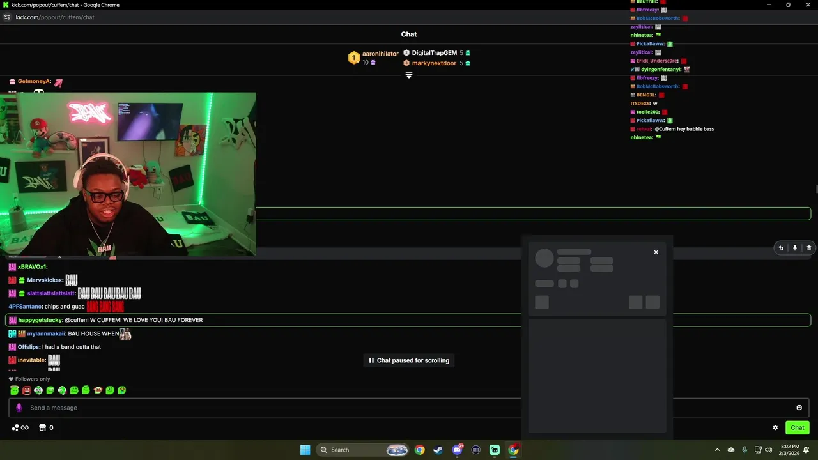Click Chrome site info icon in address bar

(x=7, y=17)
